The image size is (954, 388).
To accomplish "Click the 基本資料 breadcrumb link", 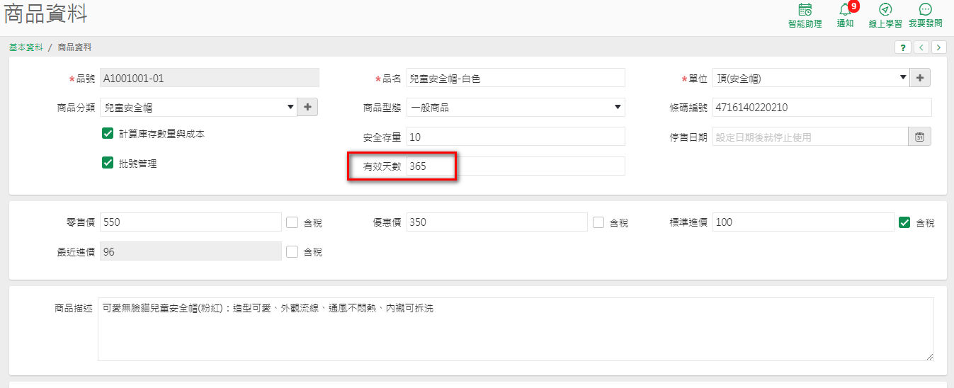I will (x=26, y=47).
